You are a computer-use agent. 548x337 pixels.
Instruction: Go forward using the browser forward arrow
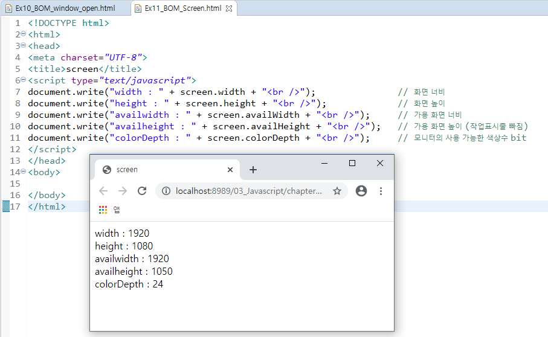tap(122, 191)
